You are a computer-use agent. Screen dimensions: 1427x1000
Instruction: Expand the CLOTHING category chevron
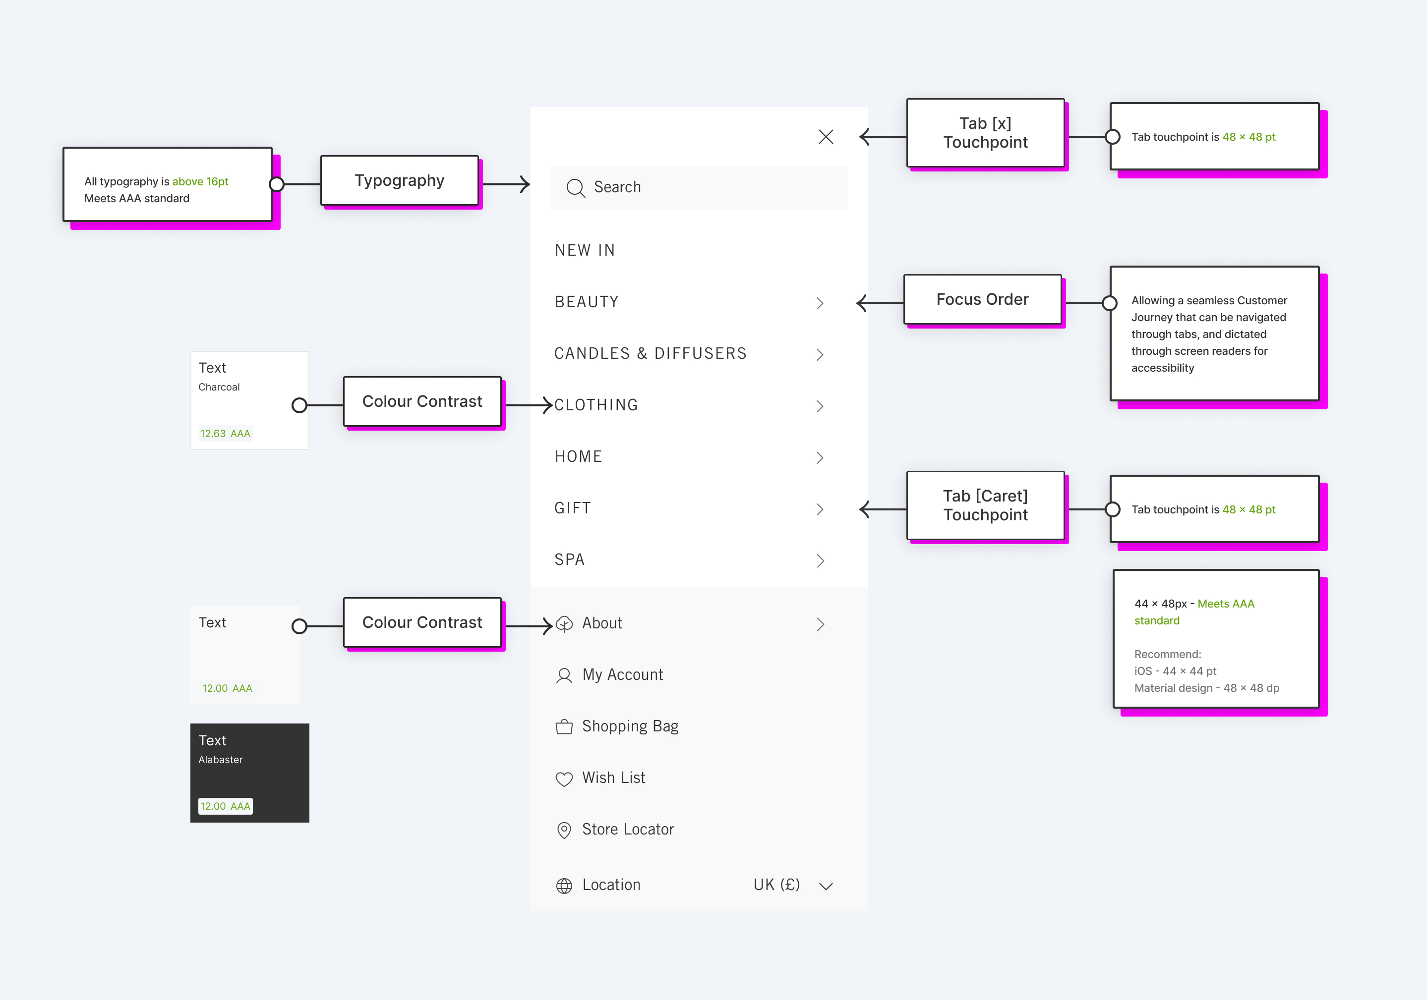[821, 405]
